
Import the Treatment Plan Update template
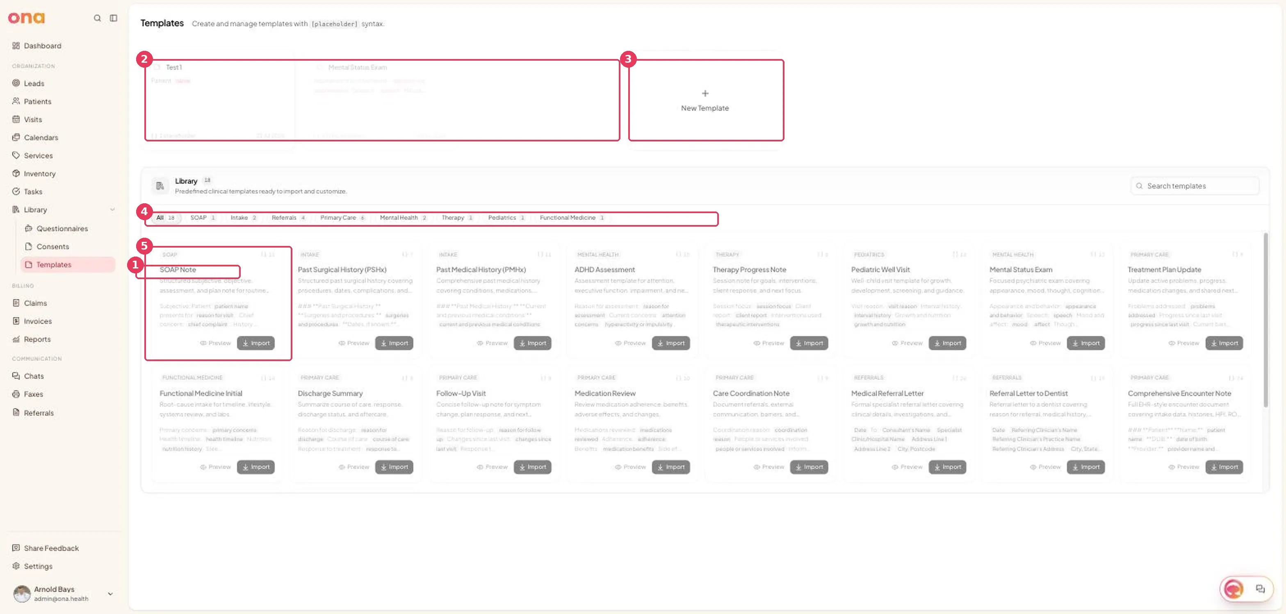coord(1224,343)
